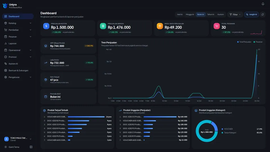The width and height of the screenshot is (270, 152).
Task: Click the layers icon beside Produk Unggulan (Kategori)
Action: (196, 111)
